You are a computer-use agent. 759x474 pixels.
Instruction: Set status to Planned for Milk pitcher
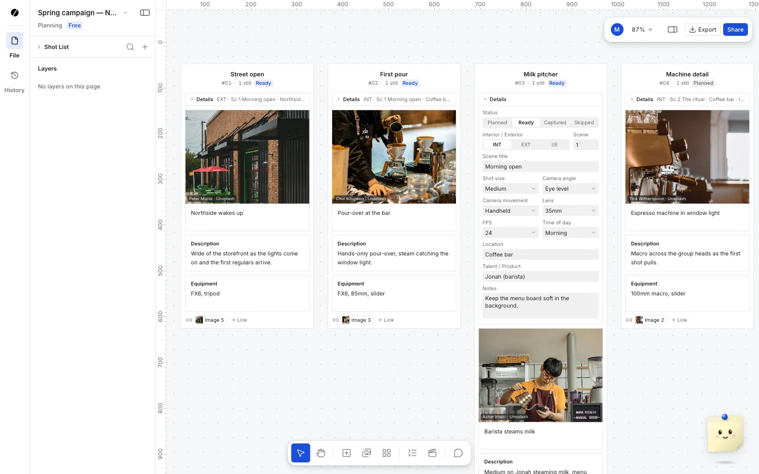click(497, 123)
